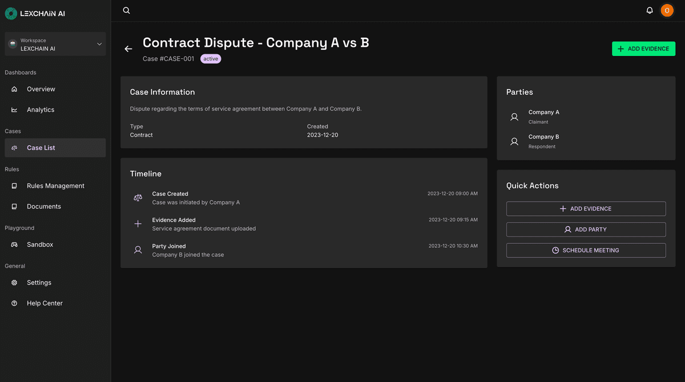The image size is (685, 382).
Task: Click the Contract type value
Action: click(x=142, y=135)
